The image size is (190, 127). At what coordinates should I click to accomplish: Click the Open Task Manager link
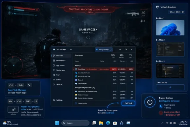click(x=17, y=90)
